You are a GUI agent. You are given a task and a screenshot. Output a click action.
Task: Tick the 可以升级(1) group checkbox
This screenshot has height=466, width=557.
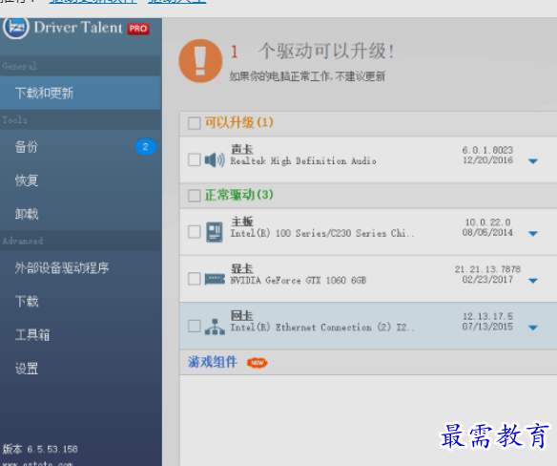tap(195, 123)
